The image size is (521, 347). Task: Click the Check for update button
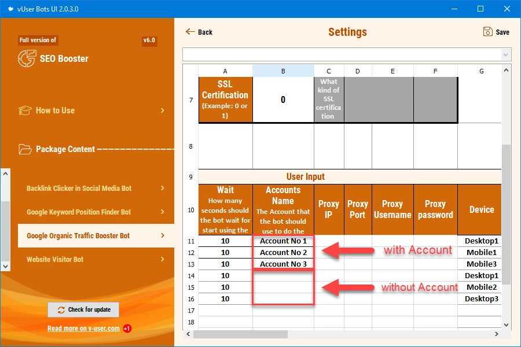(x=83, y=309)
